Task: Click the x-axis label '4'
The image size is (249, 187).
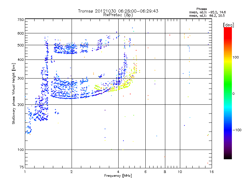Action: [118, 172]
